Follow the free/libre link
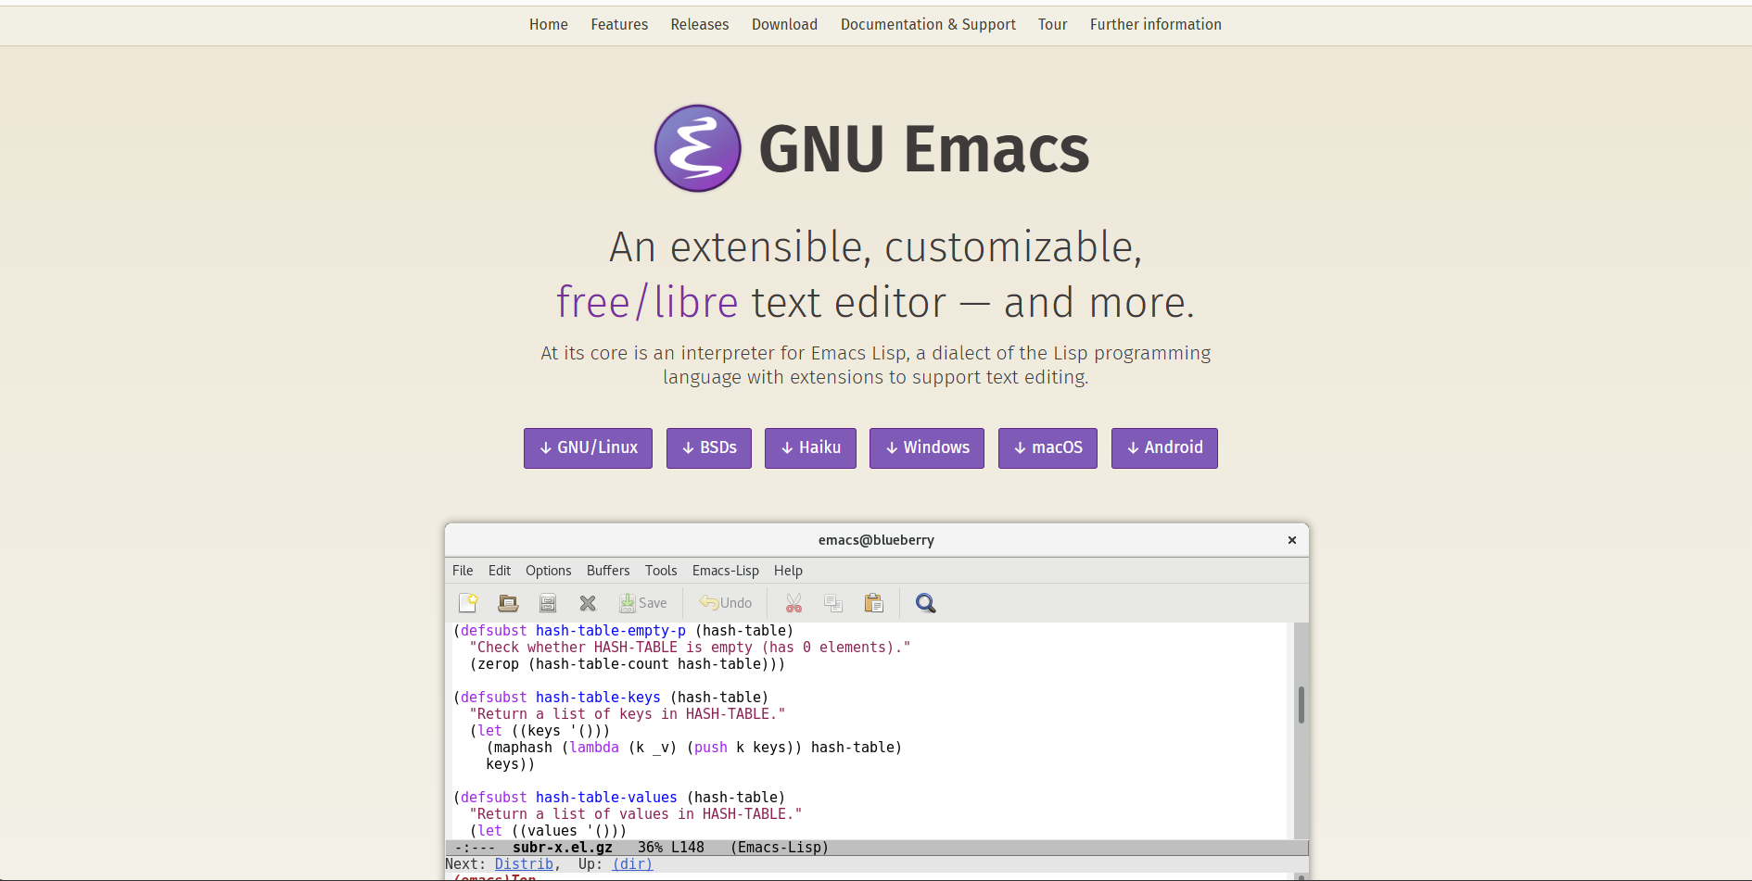This screenshot has width=1752, height=881. [x=647, y=303]
